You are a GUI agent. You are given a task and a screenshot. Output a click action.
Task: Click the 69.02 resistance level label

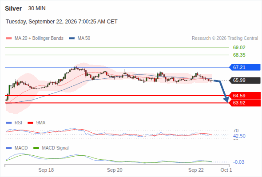point(239,47)
